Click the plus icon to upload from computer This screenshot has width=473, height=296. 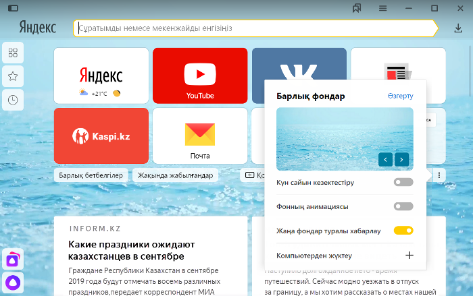pos(409,256)
